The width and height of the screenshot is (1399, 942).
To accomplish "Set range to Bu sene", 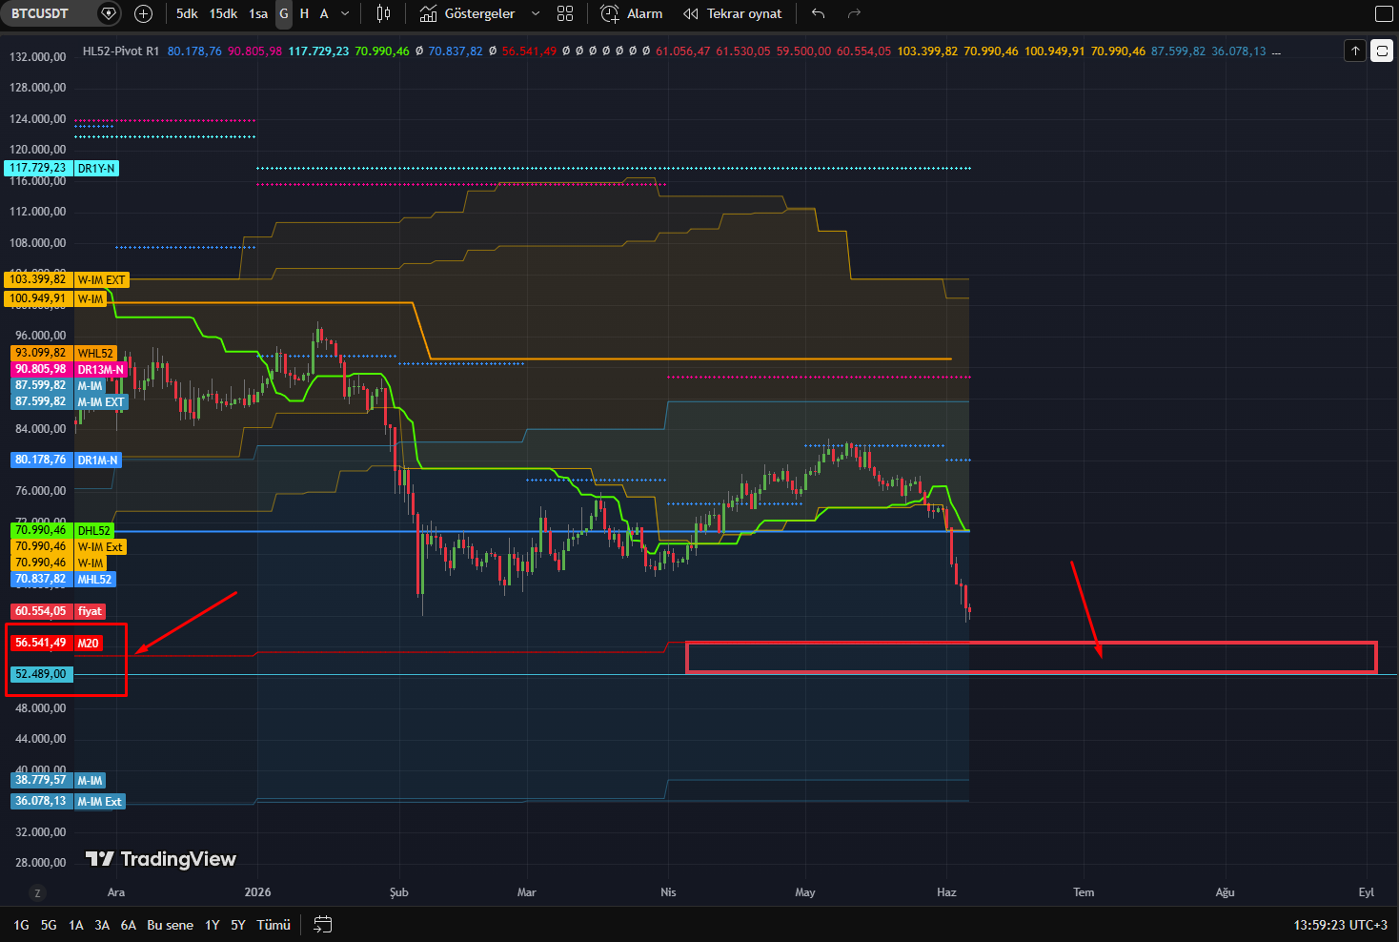I will pyautogui.click(x=170, y=925).
